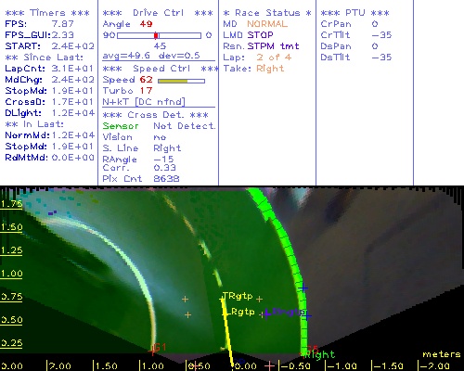Click the 1.00 meter vertical scale label

[11, 274]
